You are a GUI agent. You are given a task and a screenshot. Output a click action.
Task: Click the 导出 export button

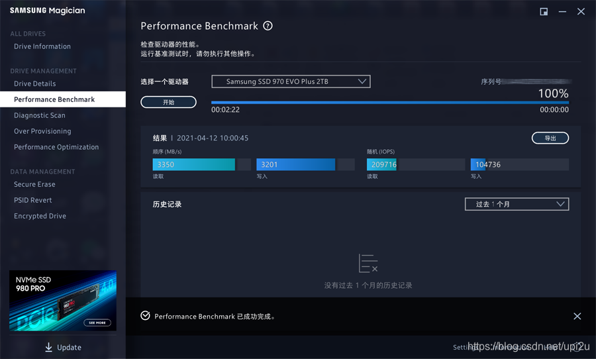pyautogui.click(x=550, y=138)
